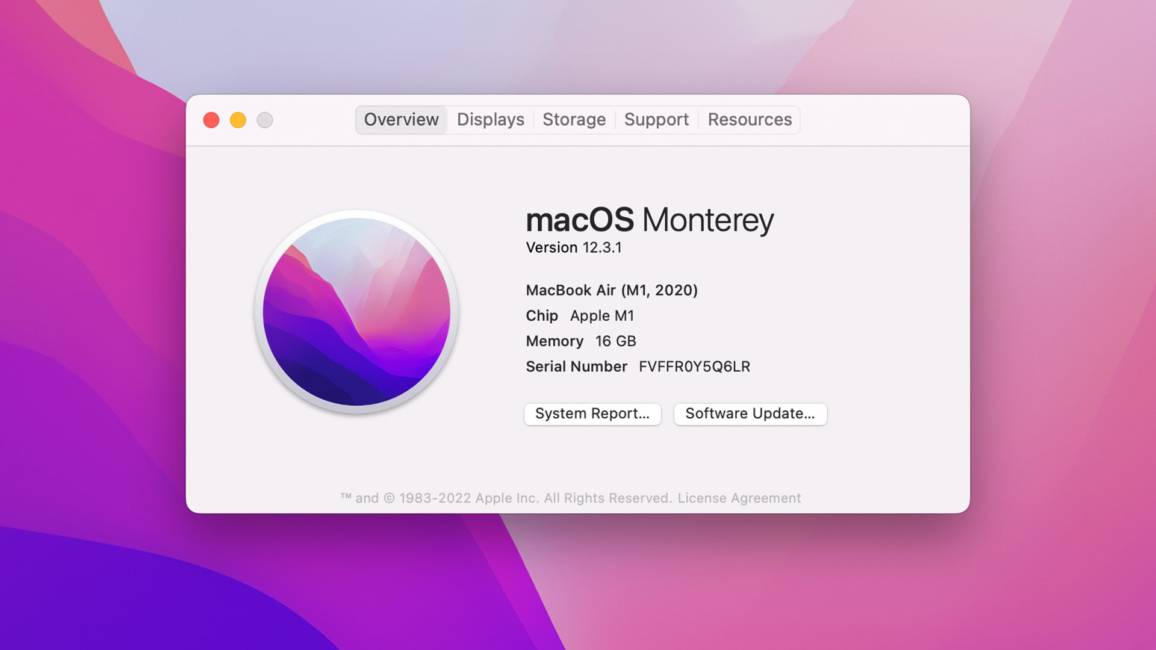Viewport: 1156px width, 650px height.
Task: Show the Resources tab
Action: (750, 120)
